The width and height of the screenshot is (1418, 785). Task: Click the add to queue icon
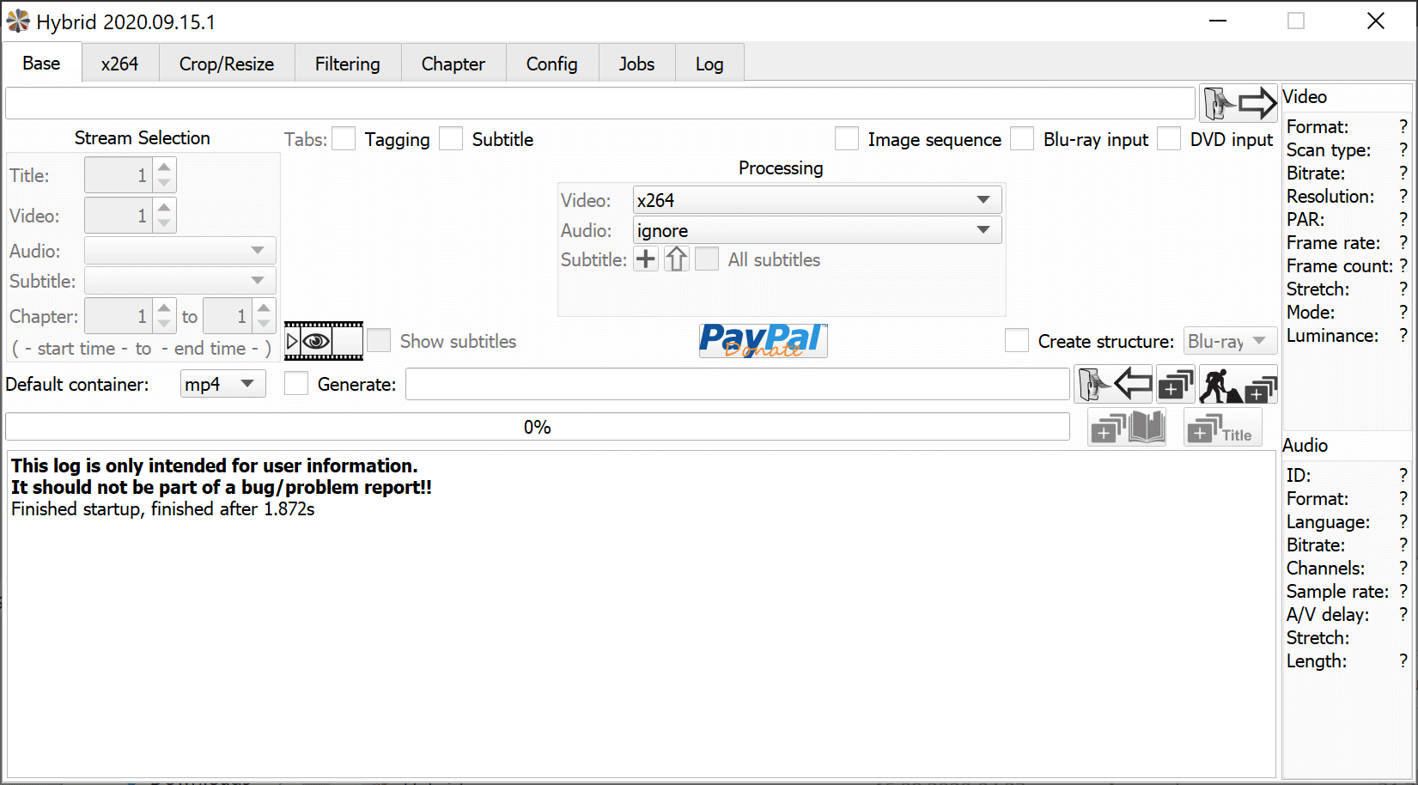pyautogui.click(x=1176, y=384)
